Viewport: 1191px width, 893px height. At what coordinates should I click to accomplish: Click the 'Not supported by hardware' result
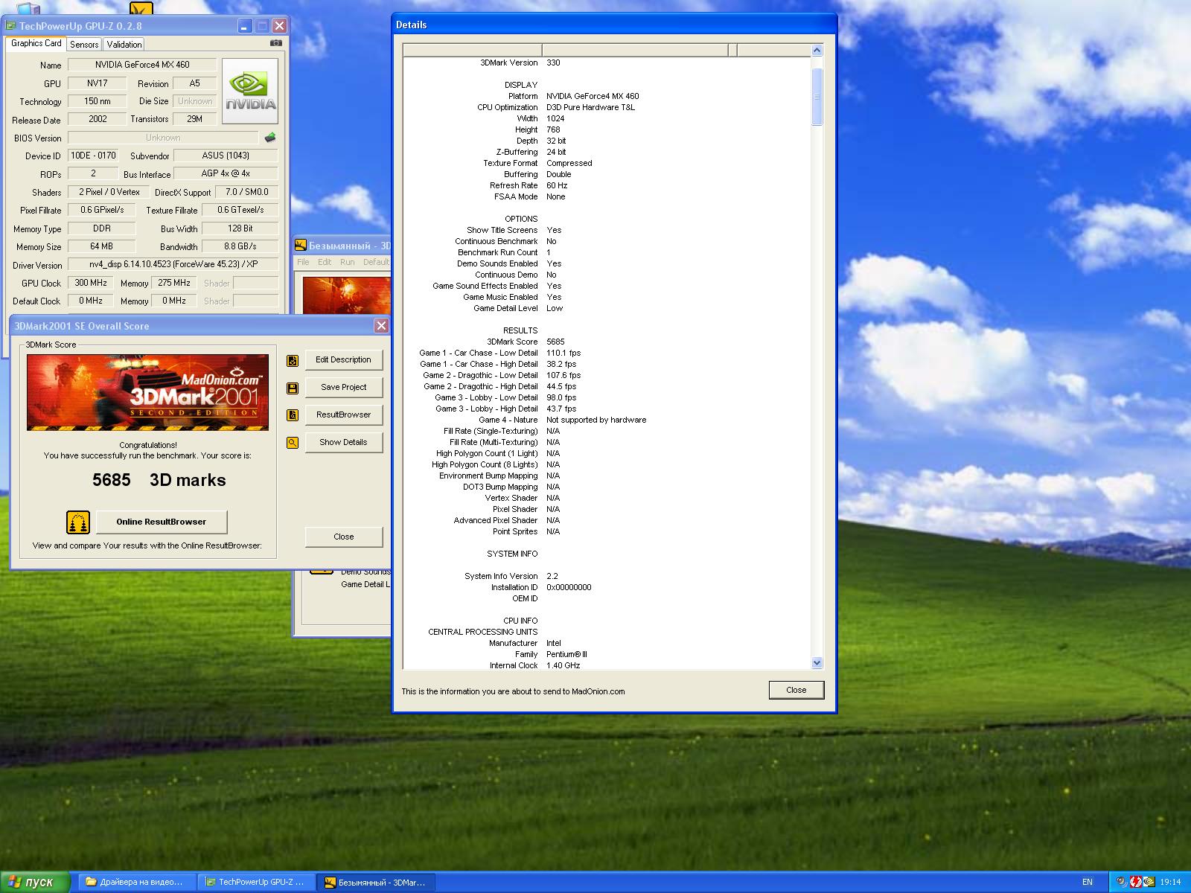tap(596, 420)
